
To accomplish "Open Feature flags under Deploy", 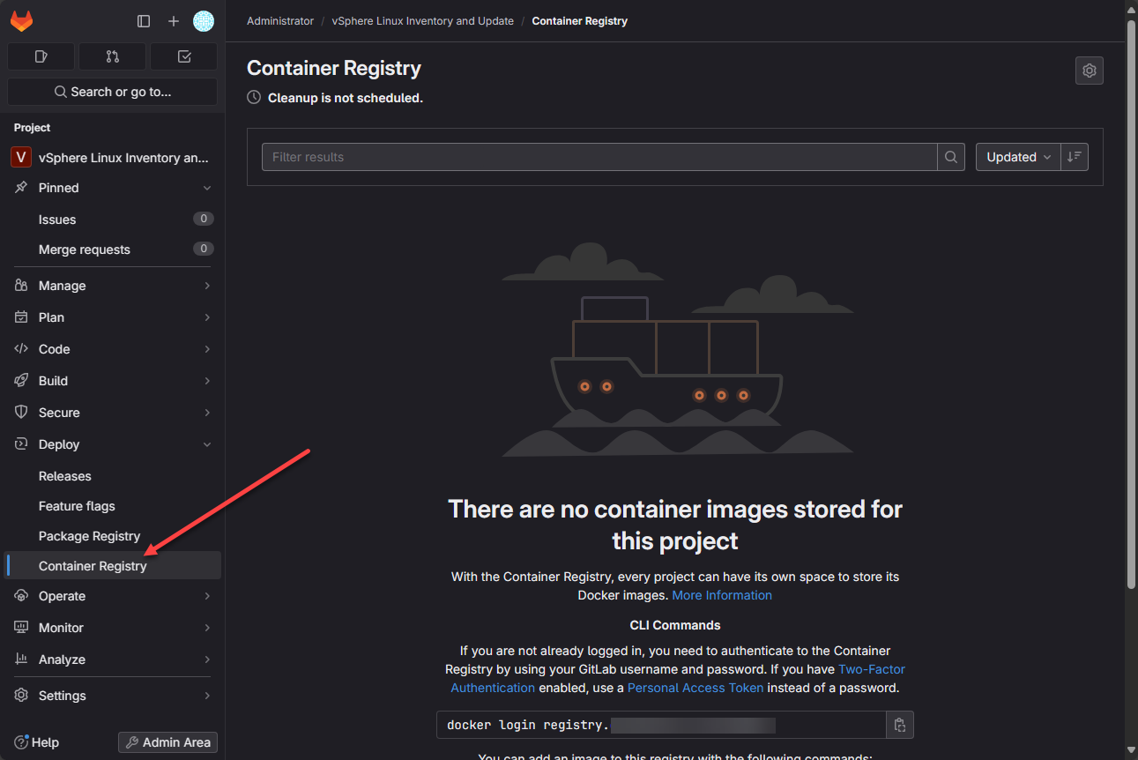I will pos(113,506).
